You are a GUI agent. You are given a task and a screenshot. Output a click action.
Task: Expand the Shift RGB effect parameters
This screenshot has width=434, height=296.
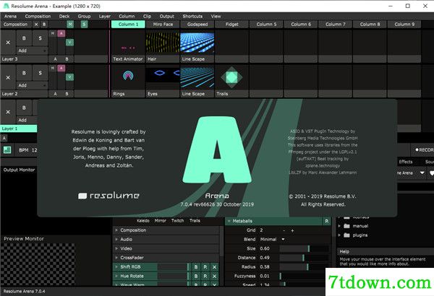(116, 266)
